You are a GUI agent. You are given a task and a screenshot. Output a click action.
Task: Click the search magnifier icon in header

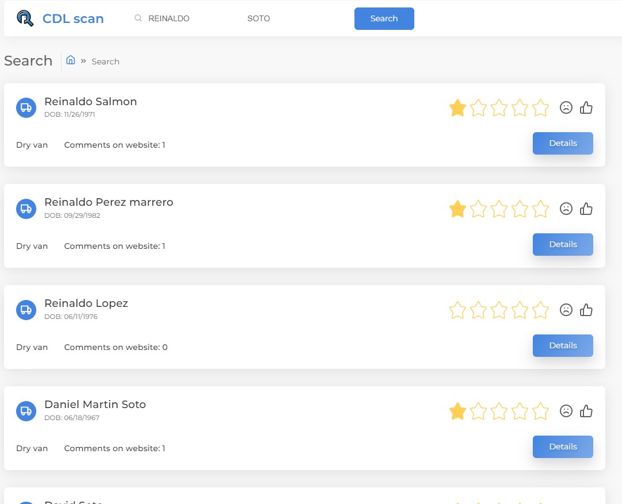click(x=138, y=18)
